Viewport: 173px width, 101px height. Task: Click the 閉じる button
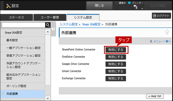pyautogui.click(x=99, y=6)
